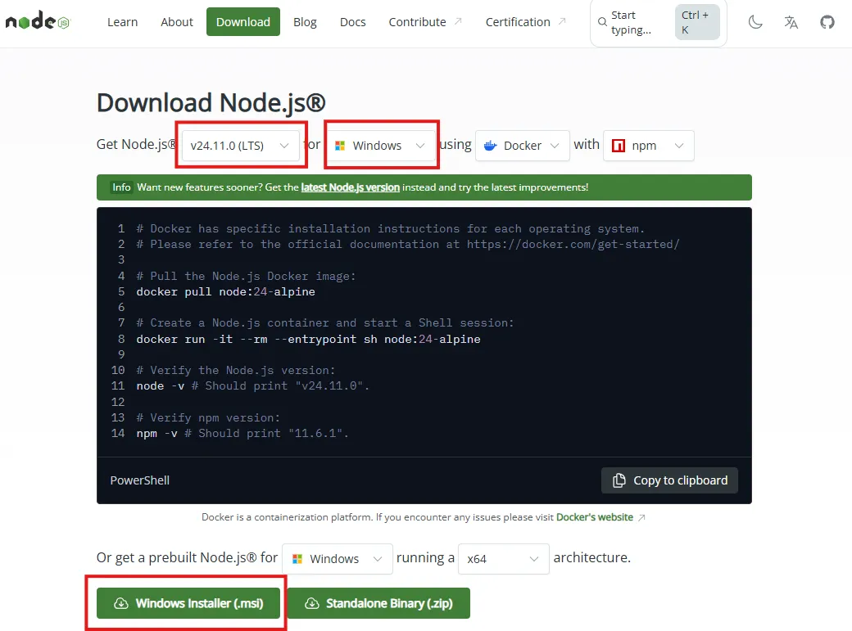Open the GitHub icon link
852x631 pixels.
pos(827,22)
